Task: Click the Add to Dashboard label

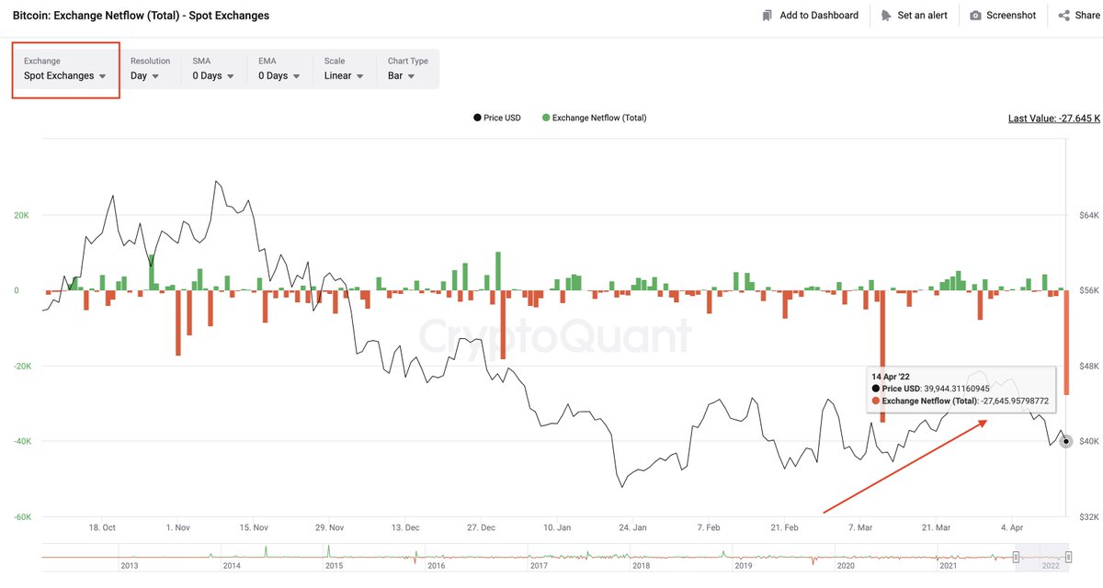Action: [x=819, y=16]
